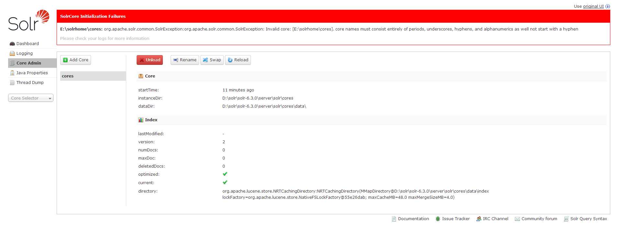Image resolution: width=620 pixels, height=237 pixels.
Task: Open the Core Selector dropdown
Action: pyautogui.click(x=31, y=98)
